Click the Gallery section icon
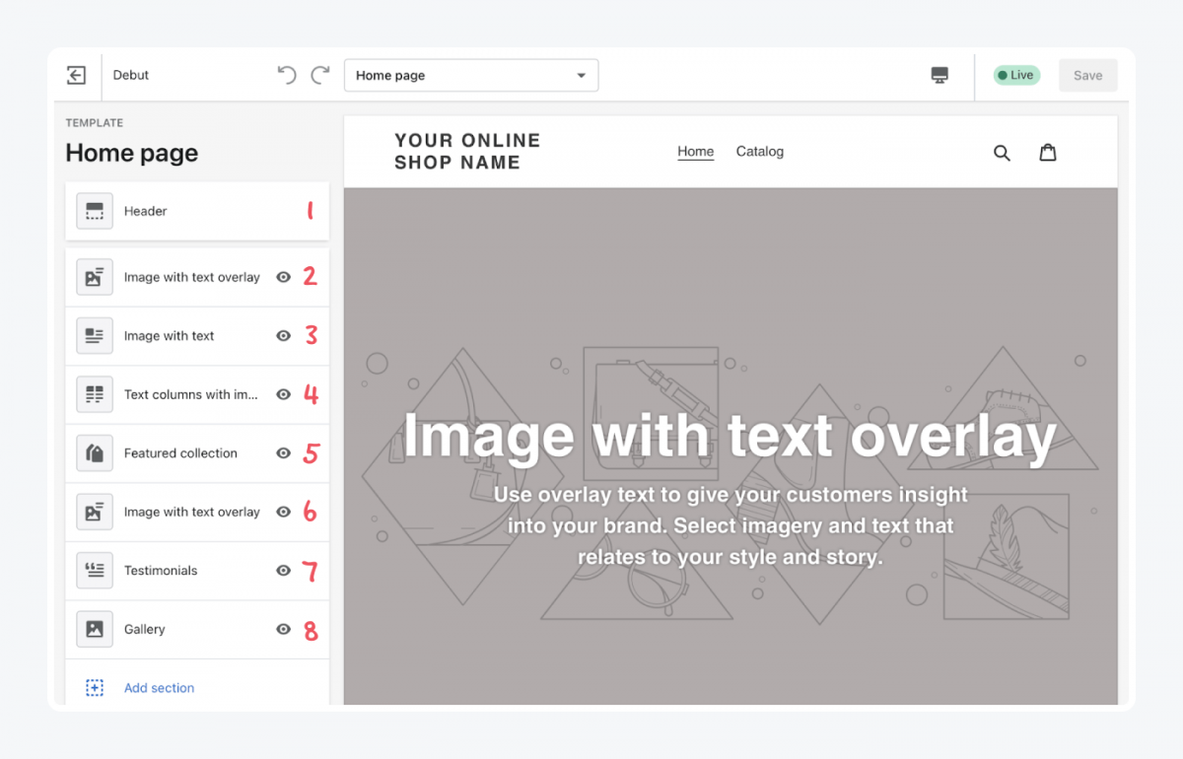The height and width of the screenshot is (759, 1183). [x=95, y=629]
